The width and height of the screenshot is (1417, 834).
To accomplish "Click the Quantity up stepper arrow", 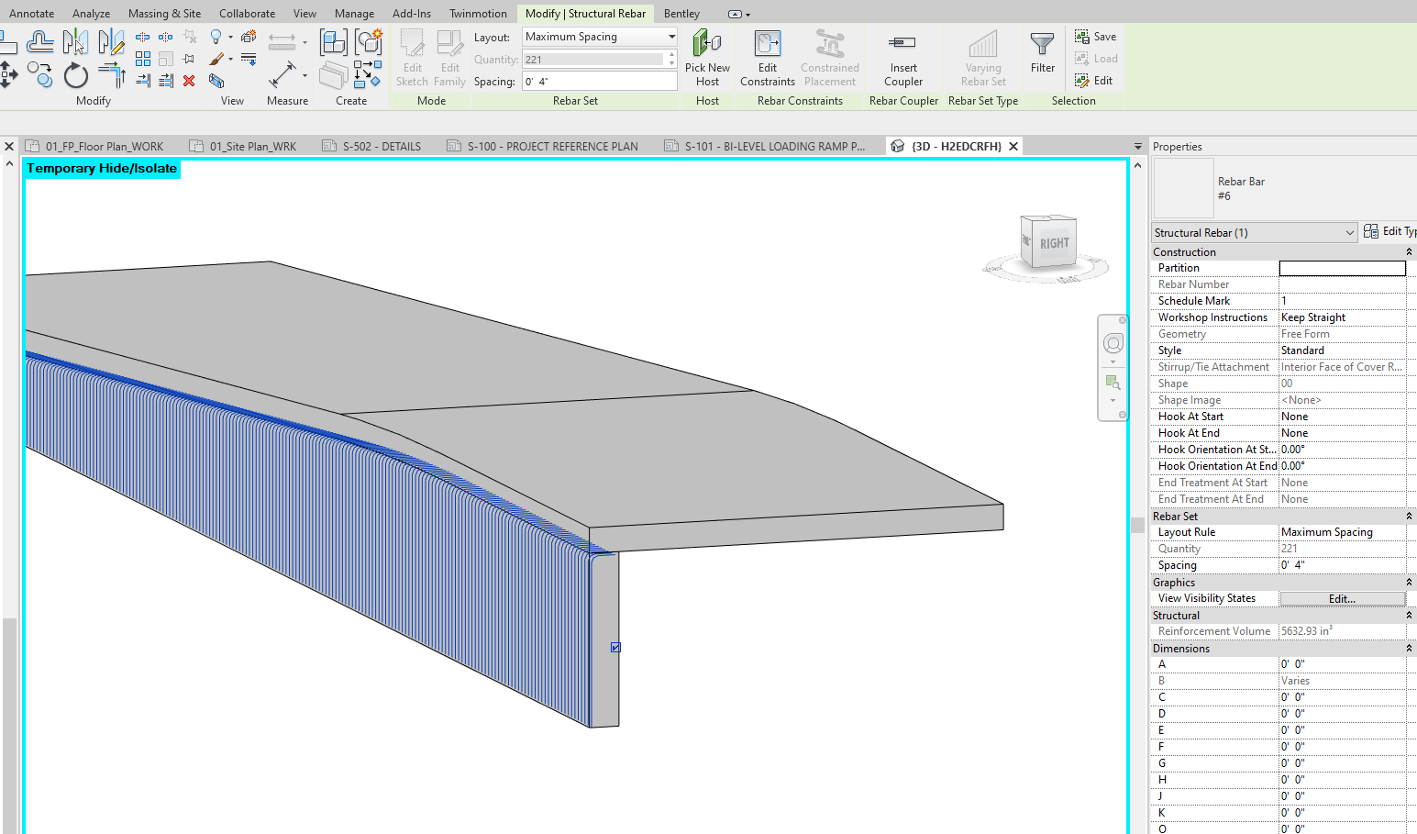I will pyautogui.click(x=671, y=55).
